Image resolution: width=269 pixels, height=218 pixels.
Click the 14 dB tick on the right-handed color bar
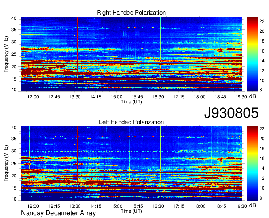(262, 61)
